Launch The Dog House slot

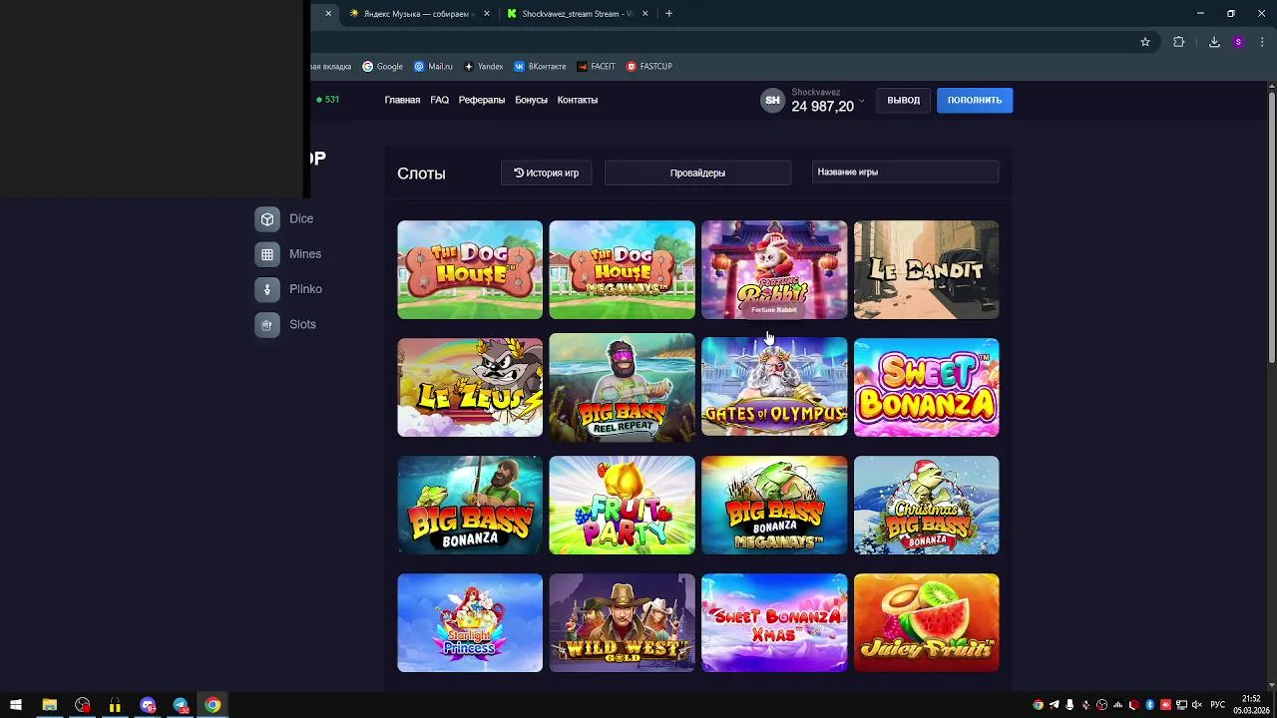(x=470, y=270)
